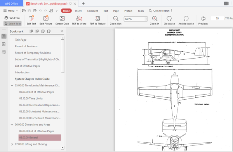The image size is (233, 152).
Task: Open Record of Temporary Revisions bookmark
Action: 33,53
